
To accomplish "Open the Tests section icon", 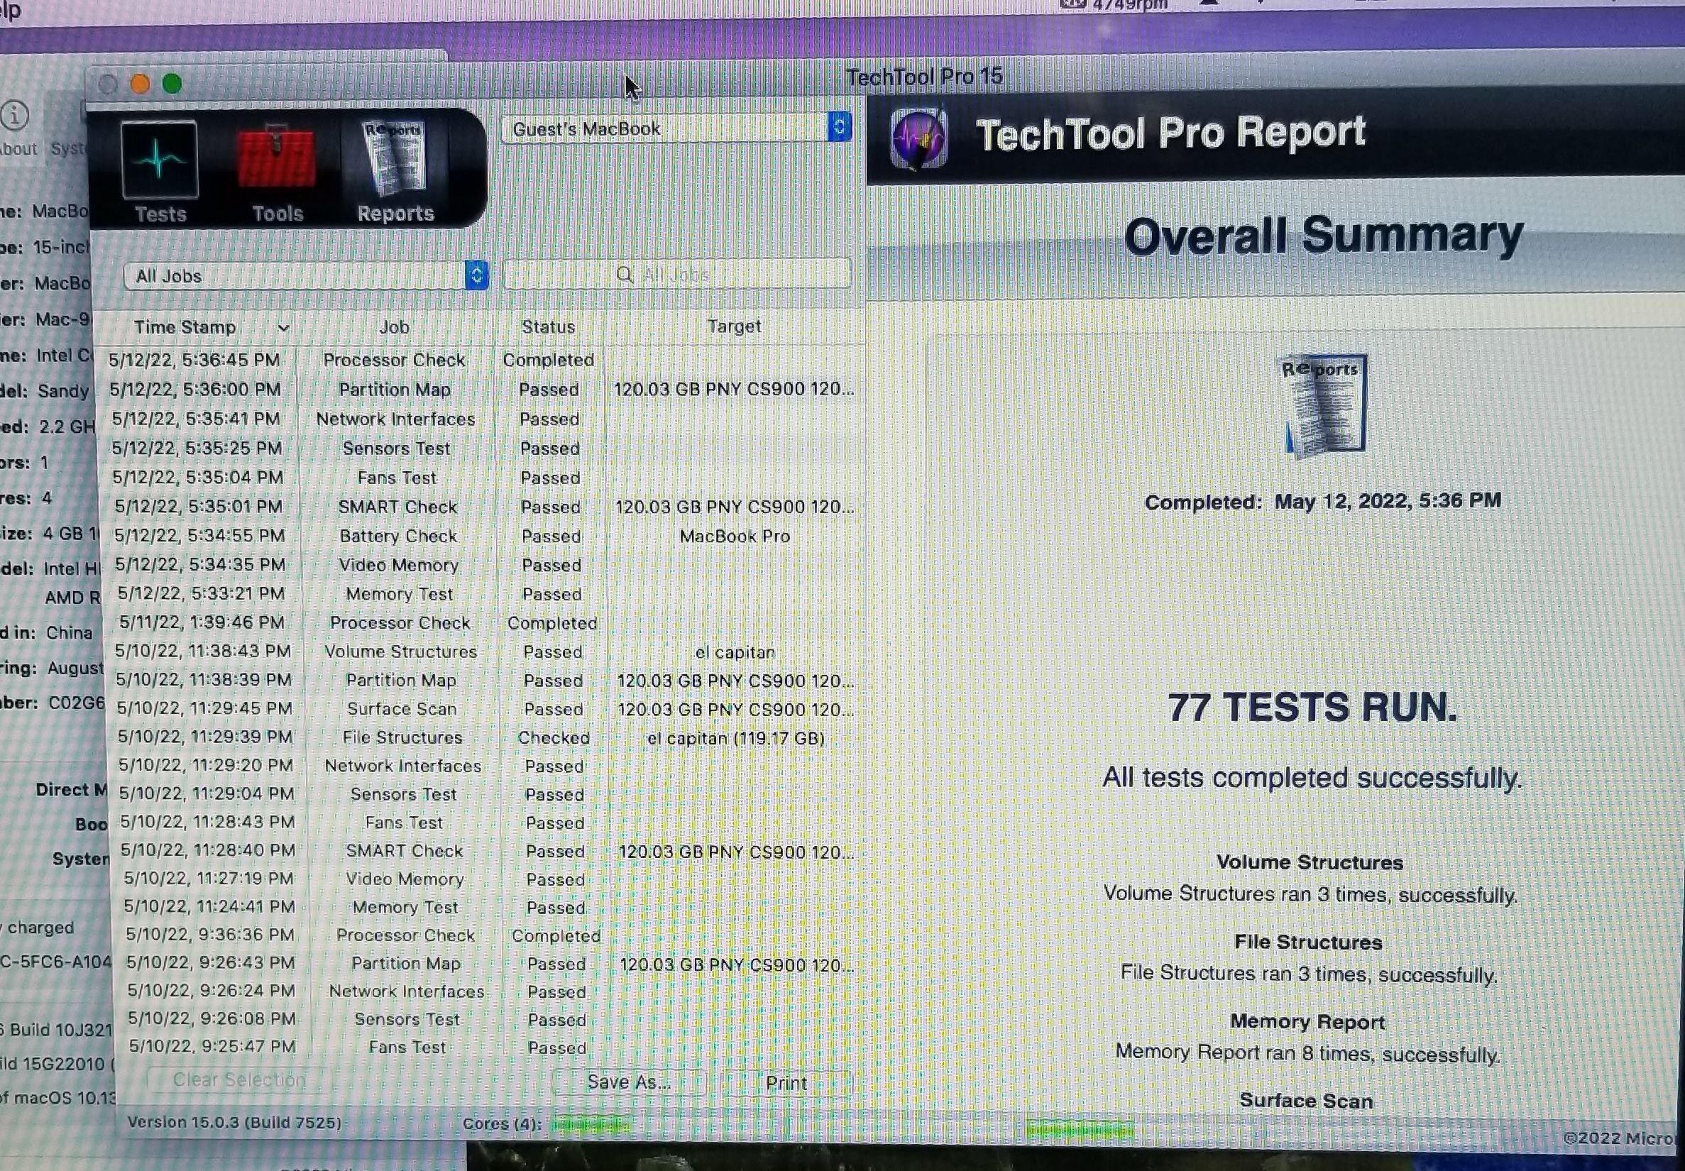I will tap(160, 160).
